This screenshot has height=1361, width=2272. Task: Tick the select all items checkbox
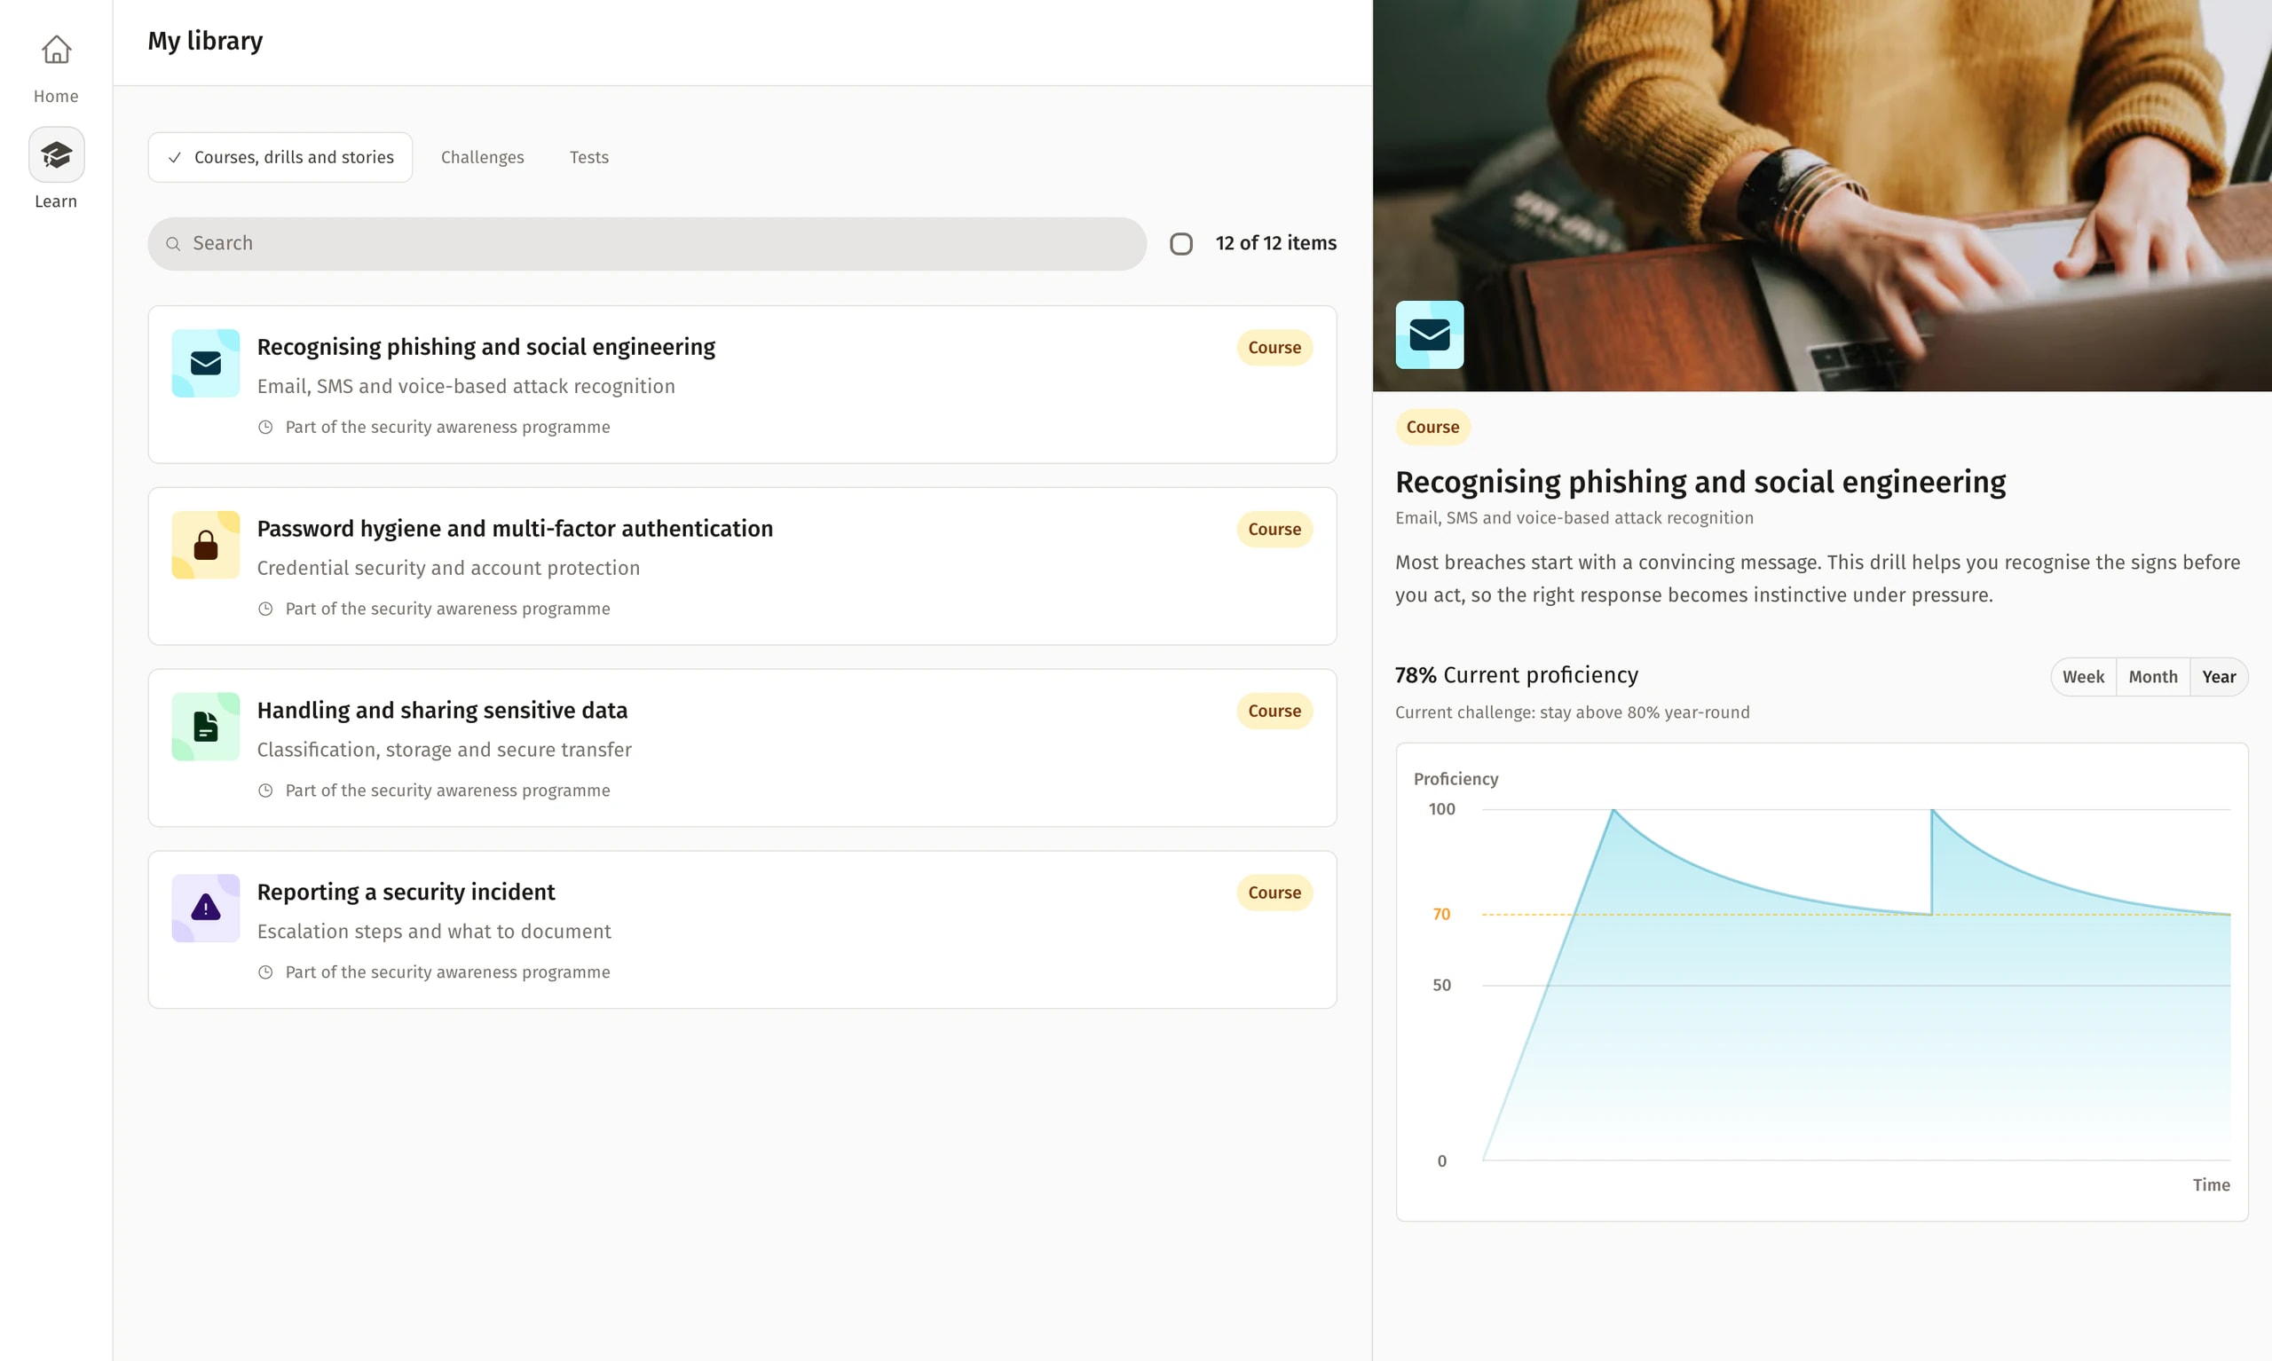1180,244
